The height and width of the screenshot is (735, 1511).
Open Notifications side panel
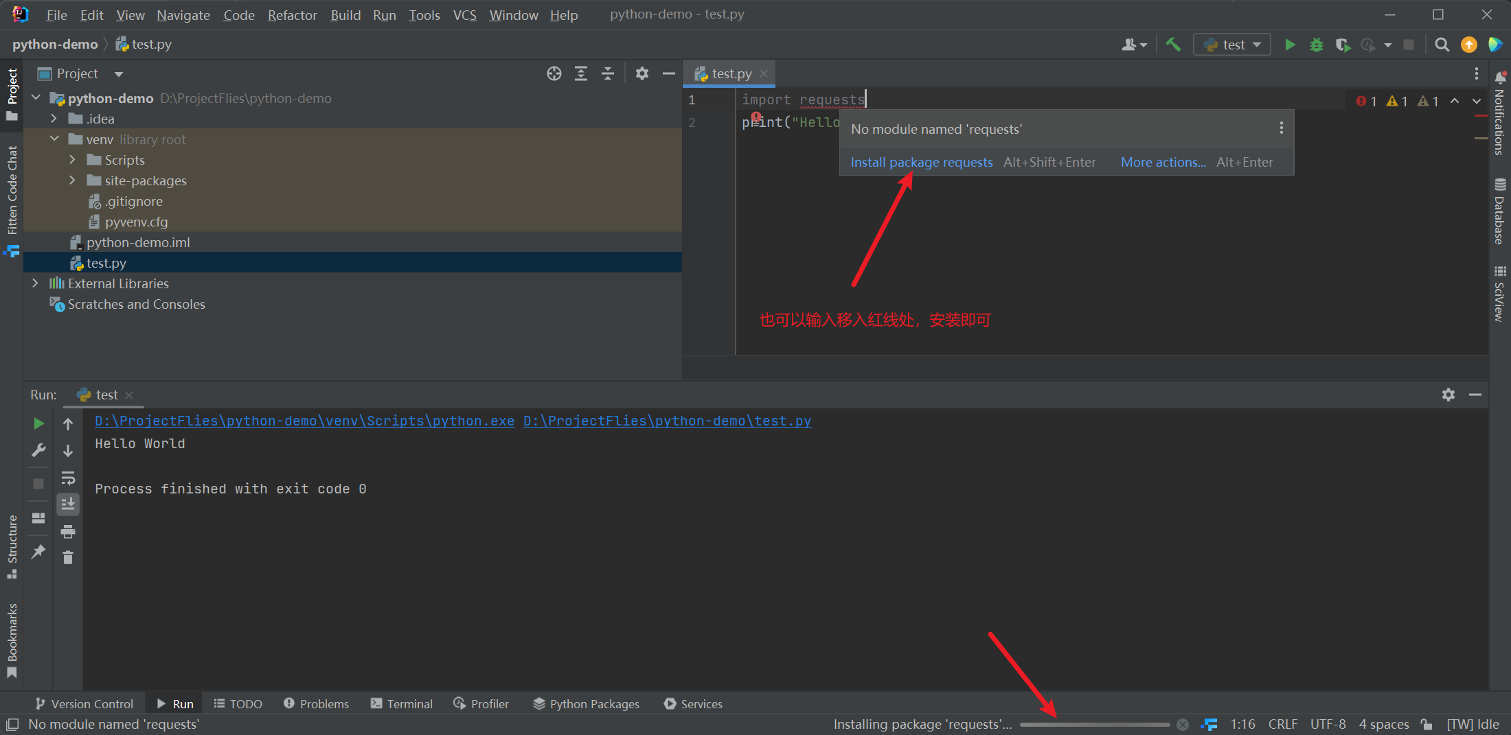point(1500,113)
